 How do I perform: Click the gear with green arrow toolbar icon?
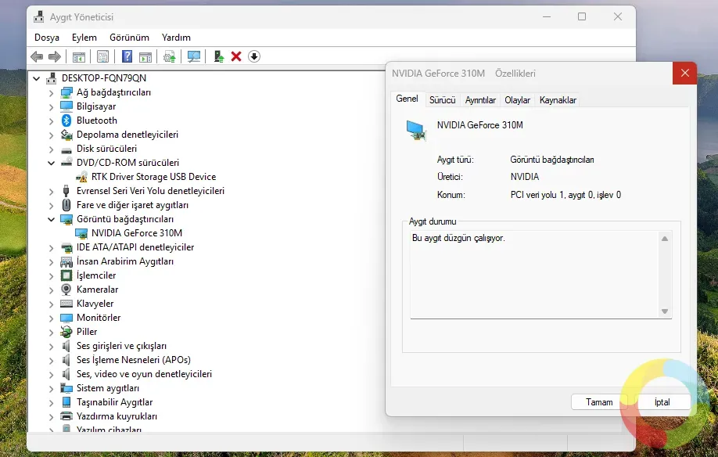point(170,57)
